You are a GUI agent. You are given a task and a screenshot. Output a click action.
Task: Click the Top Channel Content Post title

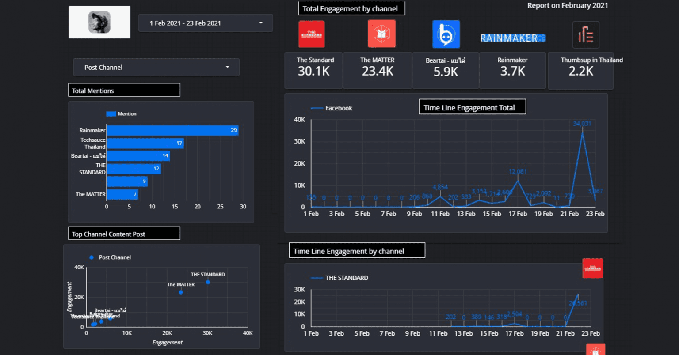(124, 234)
